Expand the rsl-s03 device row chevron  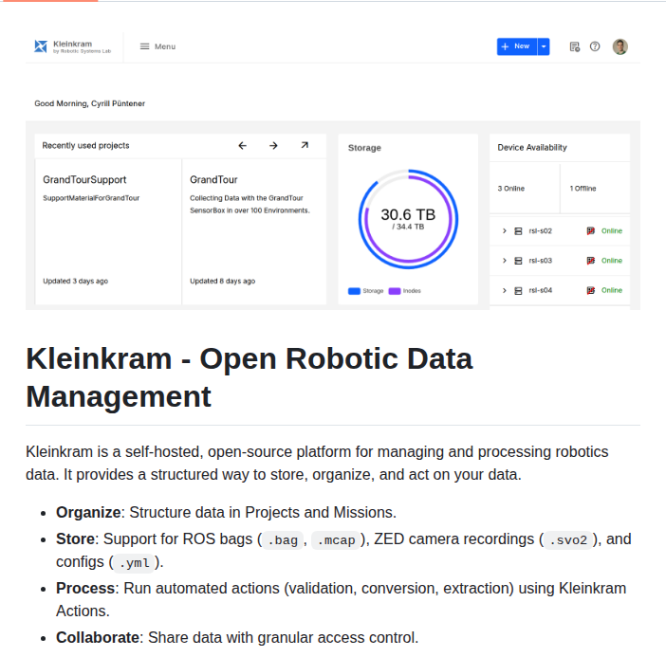coord(504,261)
